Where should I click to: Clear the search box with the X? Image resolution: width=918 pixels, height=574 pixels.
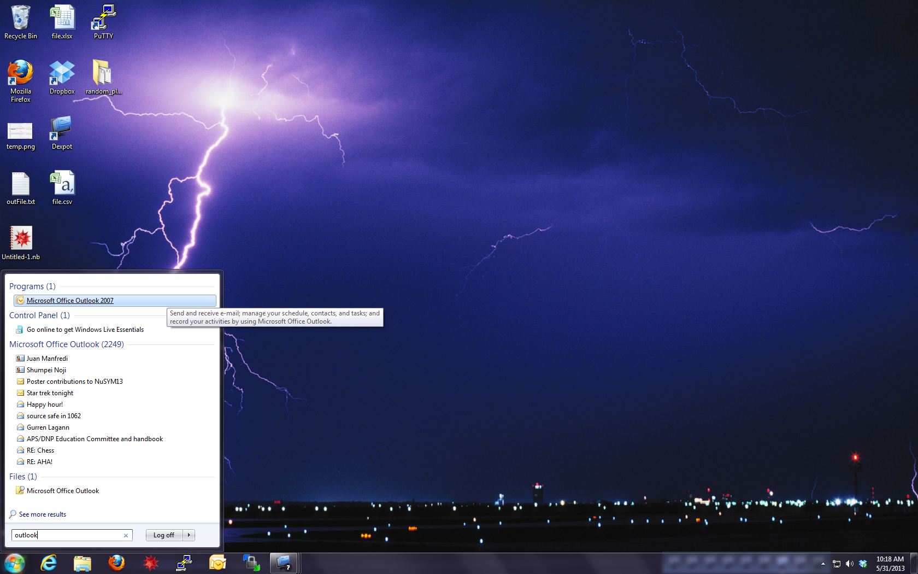(126, 535)
